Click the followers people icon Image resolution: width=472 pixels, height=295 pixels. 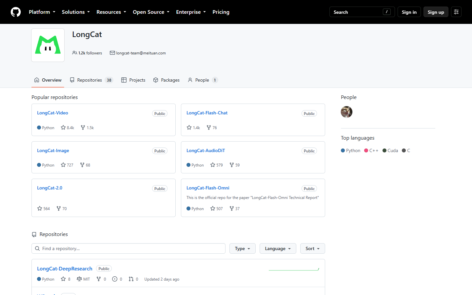75,53
